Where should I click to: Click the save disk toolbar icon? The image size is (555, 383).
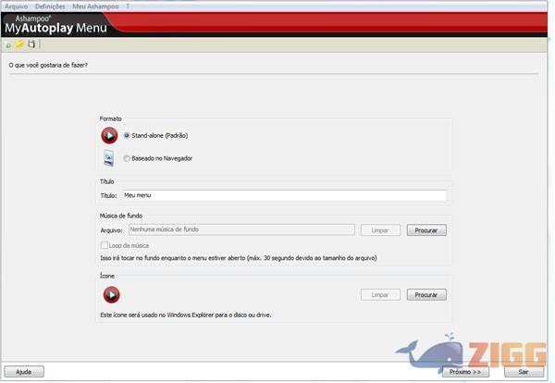(31, 43)
